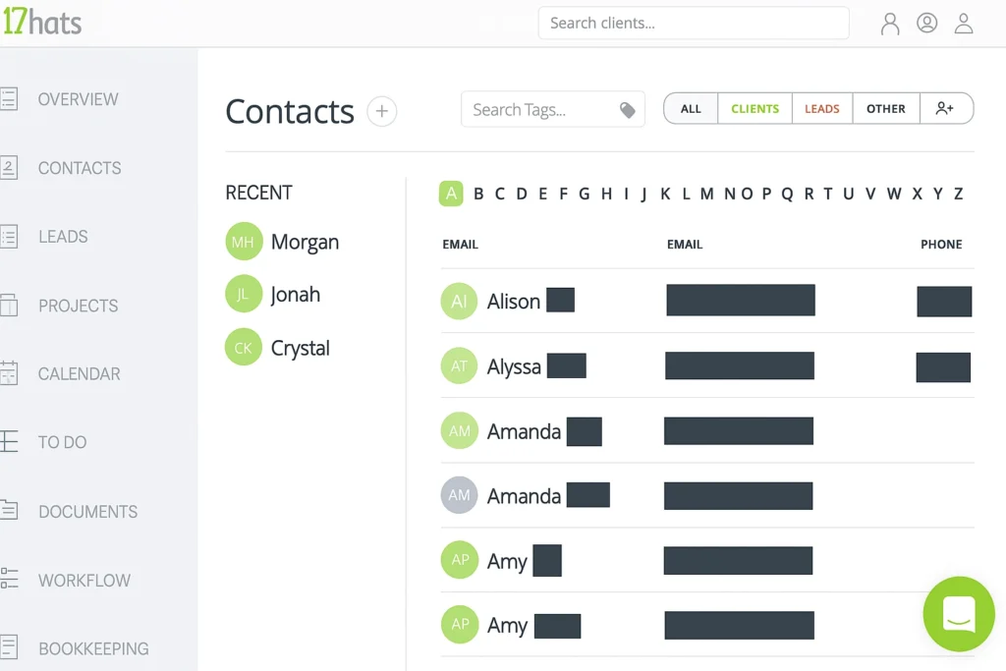Open the green chat support bubble
Screen dimensions: 1006x671
[958, 614]
